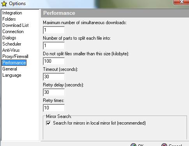Click the 'Timeout (seconds):' label

60,69
